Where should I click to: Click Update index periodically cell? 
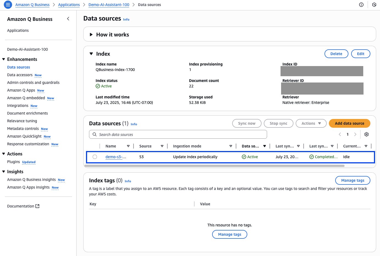195,157
